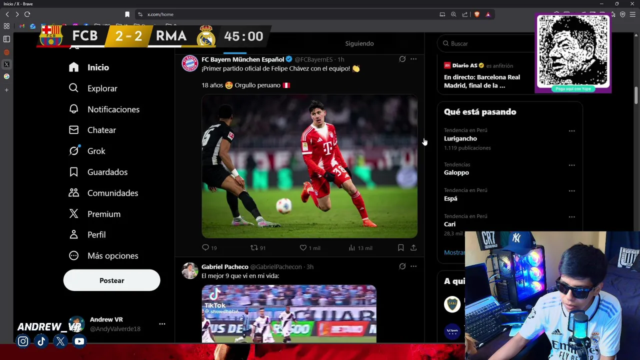Expand Más opciones menu
The height and width of the screenshot is (360, 640).
click(103, 255)
